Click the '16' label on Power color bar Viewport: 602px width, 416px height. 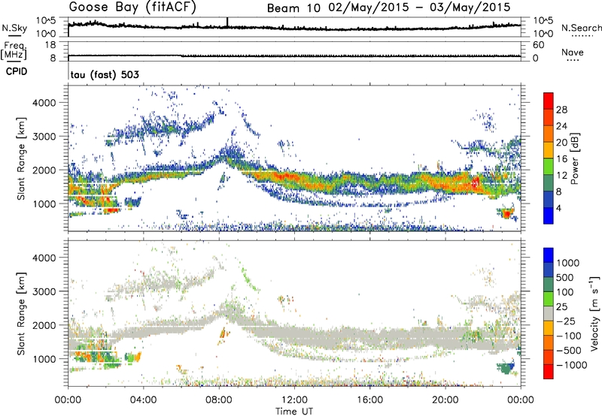click(x=561, y=159)
